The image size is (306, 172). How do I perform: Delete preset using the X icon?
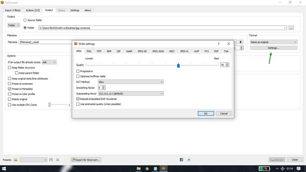[58, 160]
